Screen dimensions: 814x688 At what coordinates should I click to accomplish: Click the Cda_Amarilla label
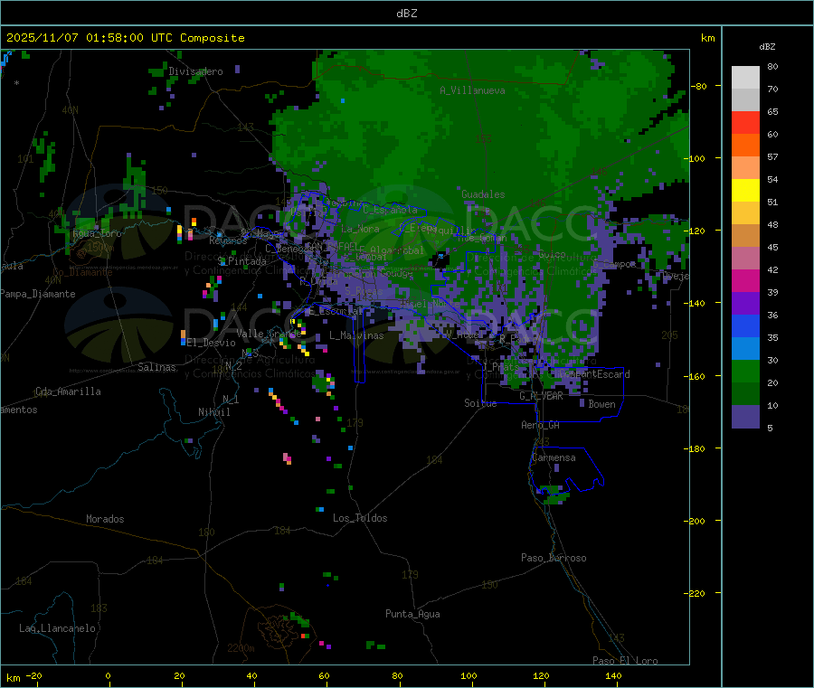click(x=68, y=391)
